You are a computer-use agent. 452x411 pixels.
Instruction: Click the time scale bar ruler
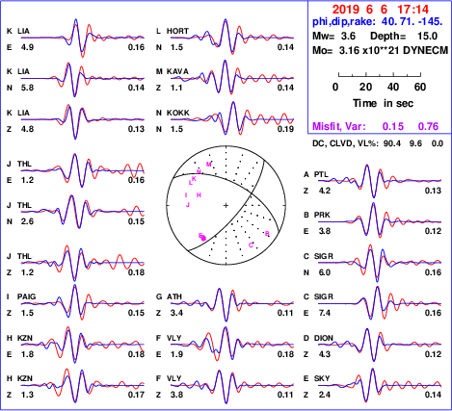[380, 75]
